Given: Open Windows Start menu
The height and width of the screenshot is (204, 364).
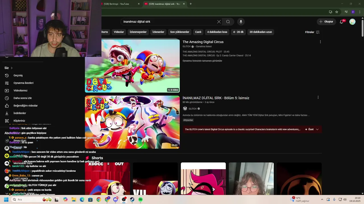Looking at the screenshot, I should click(6, 199).
